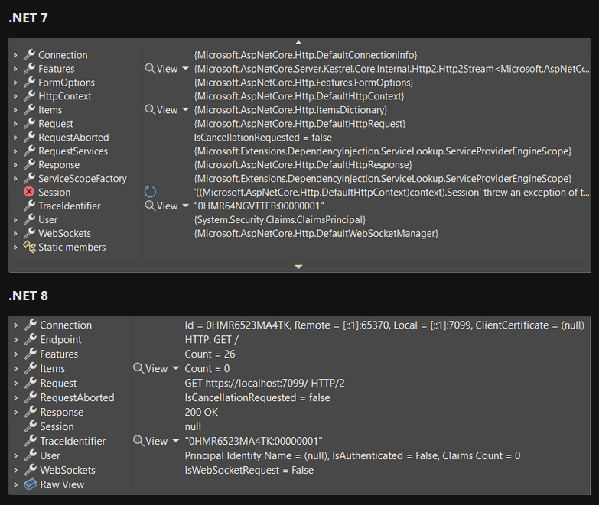Select the WebSockets name in .NET 7 panel
This screenshot has width=599, height=505.
pyautogui.click(x=64, y=234)
